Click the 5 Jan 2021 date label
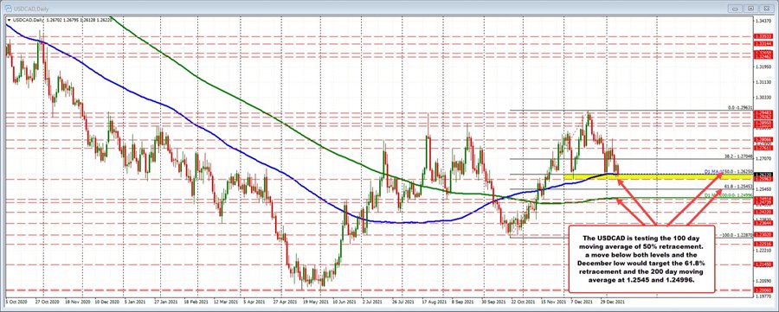Image resolution: width=779 pixels, height=312 pixels. coord(135,301)
